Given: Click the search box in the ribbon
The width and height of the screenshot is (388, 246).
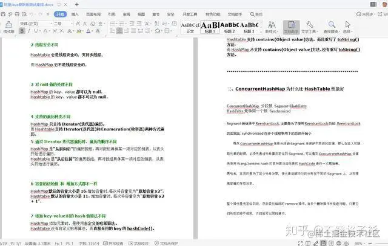Looking at the screenshot, I should coord(256,15).
